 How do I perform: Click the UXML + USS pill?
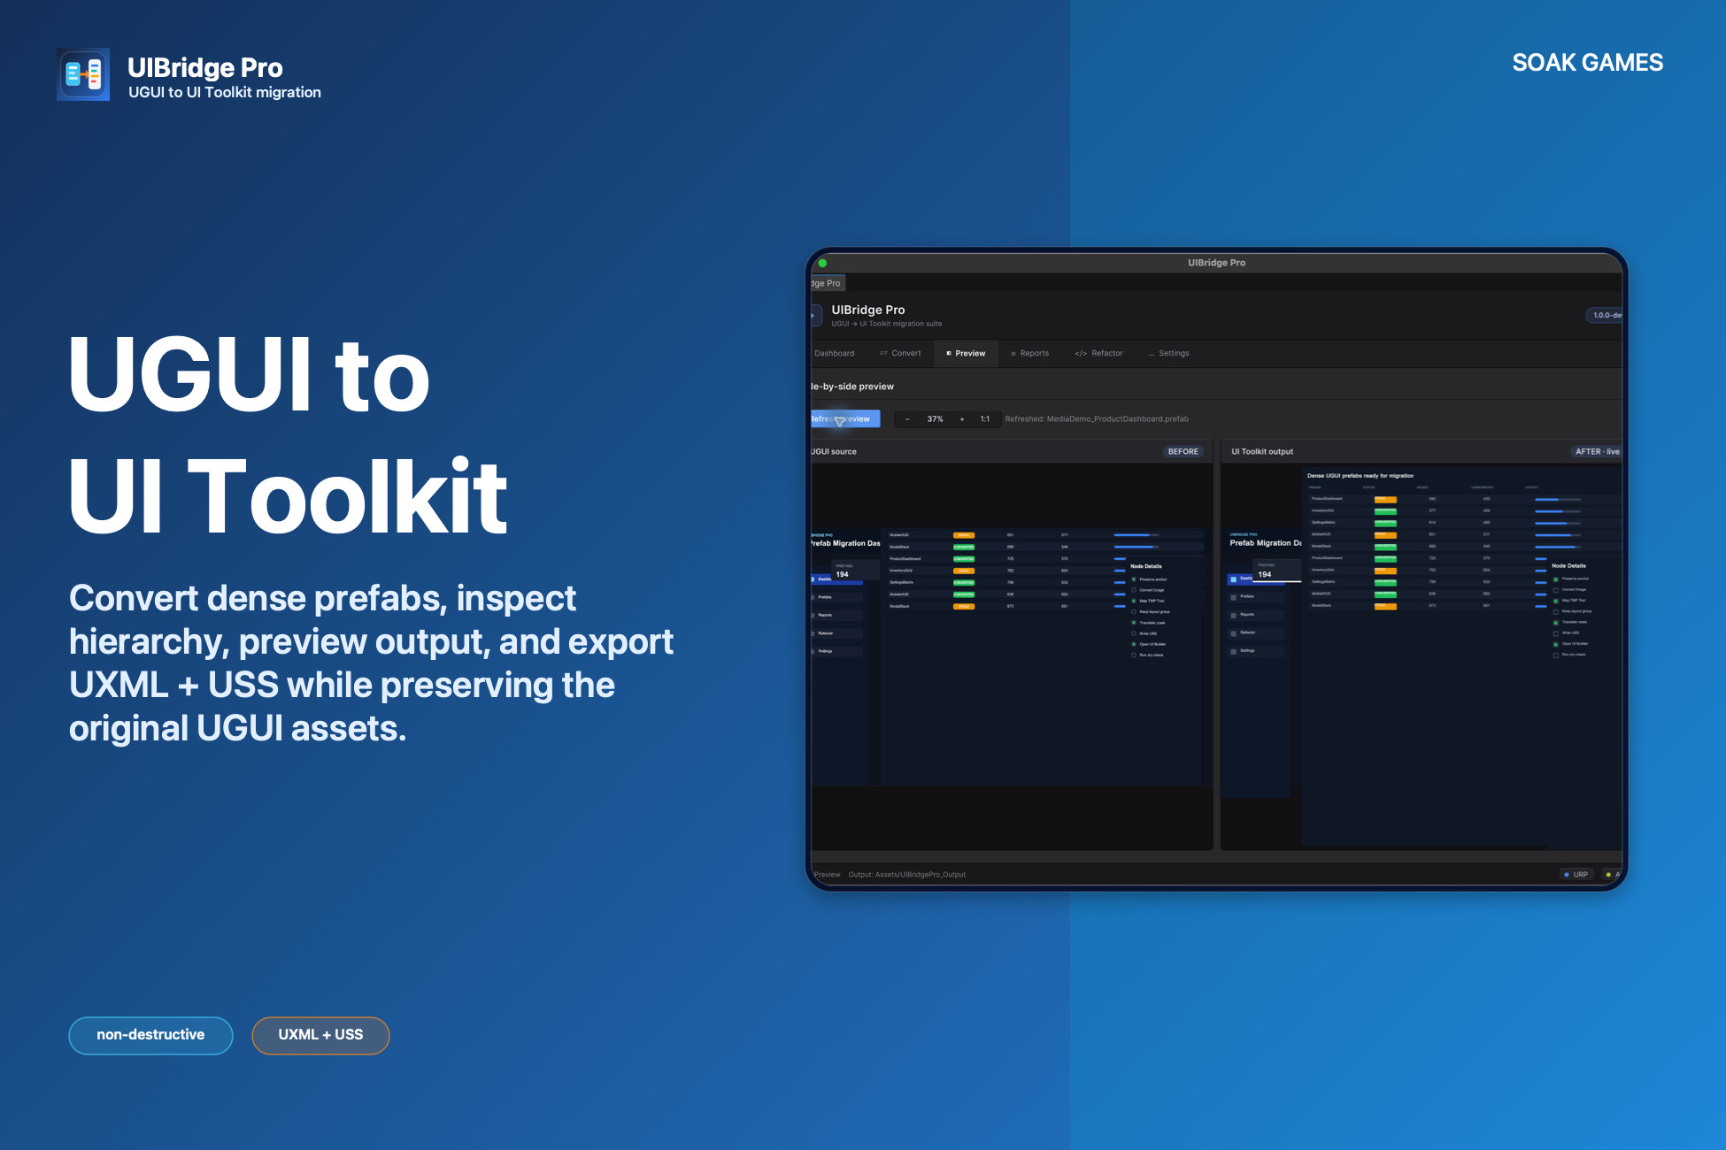[x=320, y=1035]
